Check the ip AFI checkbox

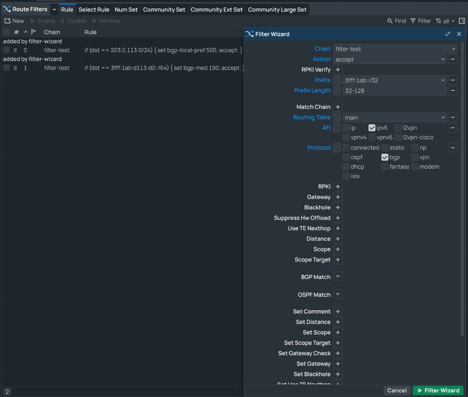coord(346,128)
